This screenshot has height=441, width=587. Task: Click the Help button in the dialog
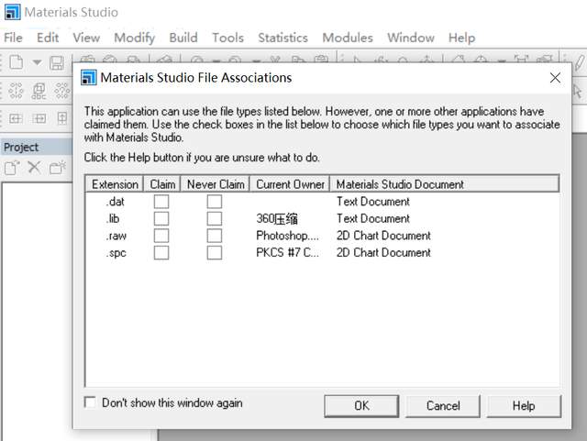524,406
